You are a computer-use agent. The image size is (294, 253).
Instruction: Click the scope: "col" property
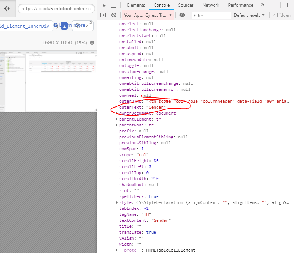pyautogui.click(x=134, y=155)
